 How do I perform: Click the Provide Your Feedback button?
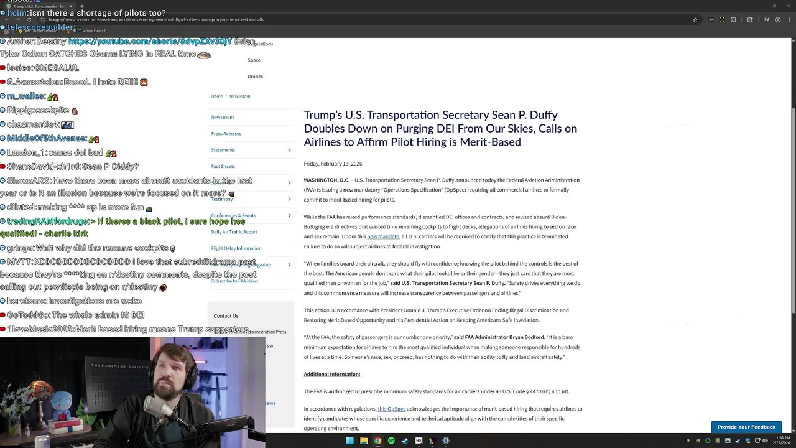coord(746,427)
